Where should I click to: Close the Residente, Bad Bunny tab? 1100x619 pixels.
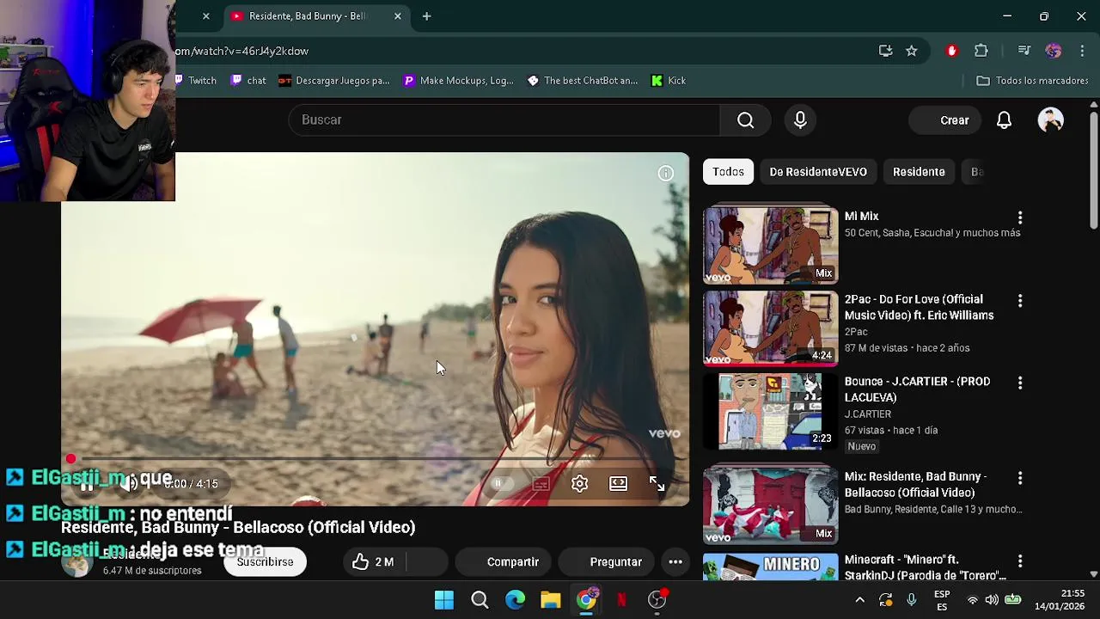tap(397, 16)
